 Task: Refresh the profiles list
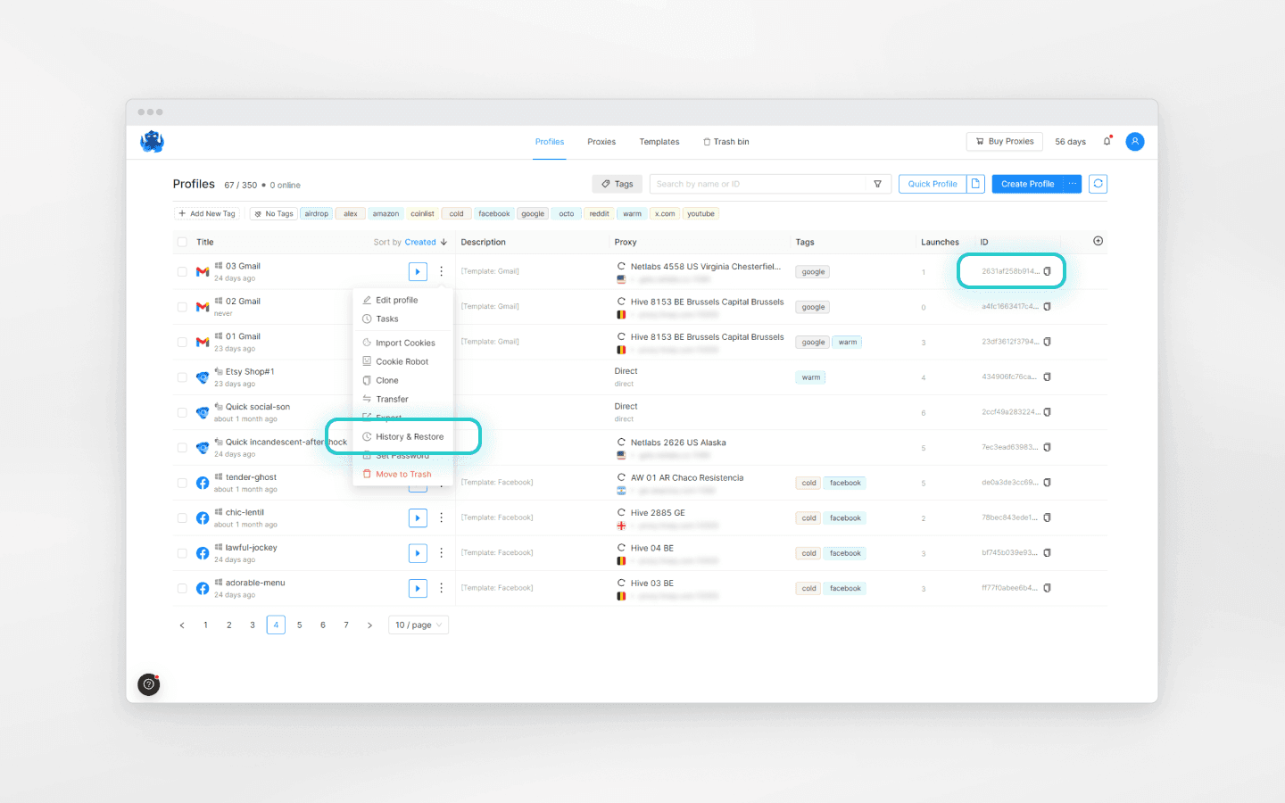pos(1098,184)
